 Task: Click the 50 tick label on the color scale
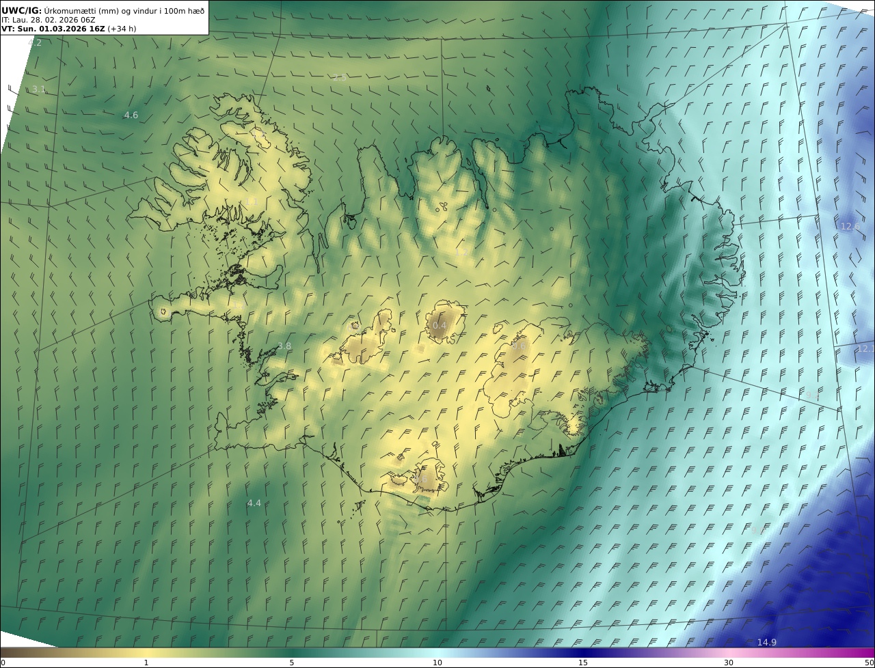869,663
